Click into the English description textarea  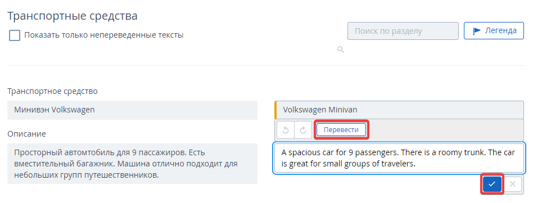coord(399,158)
